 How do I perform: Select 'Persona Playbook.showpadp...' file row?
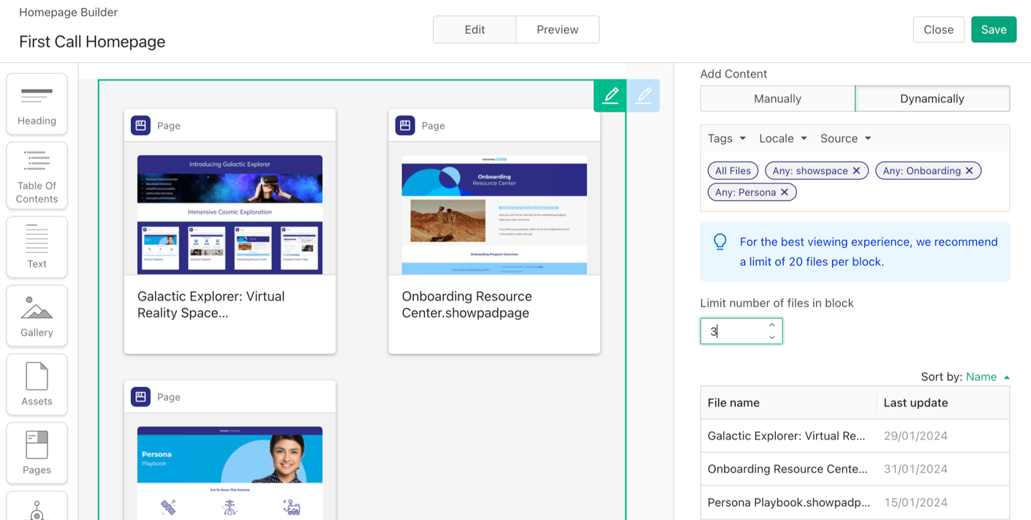855,503
